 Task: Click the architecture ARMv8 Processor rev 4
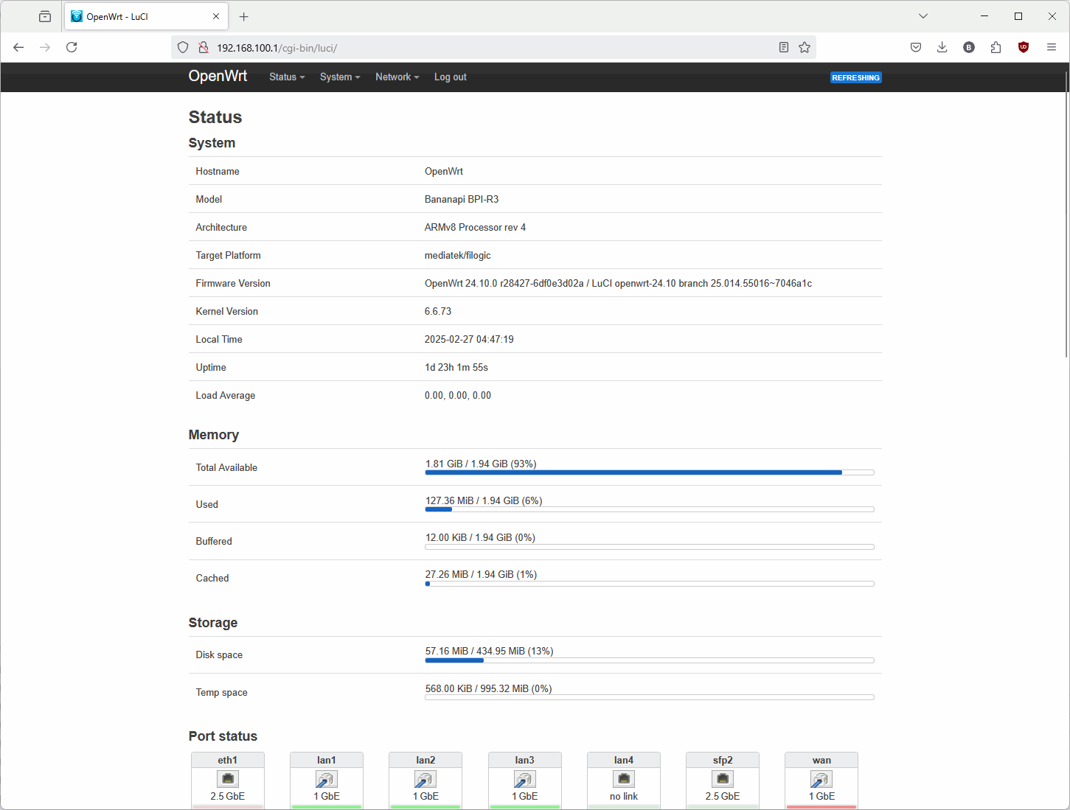[x=475, y=227]
